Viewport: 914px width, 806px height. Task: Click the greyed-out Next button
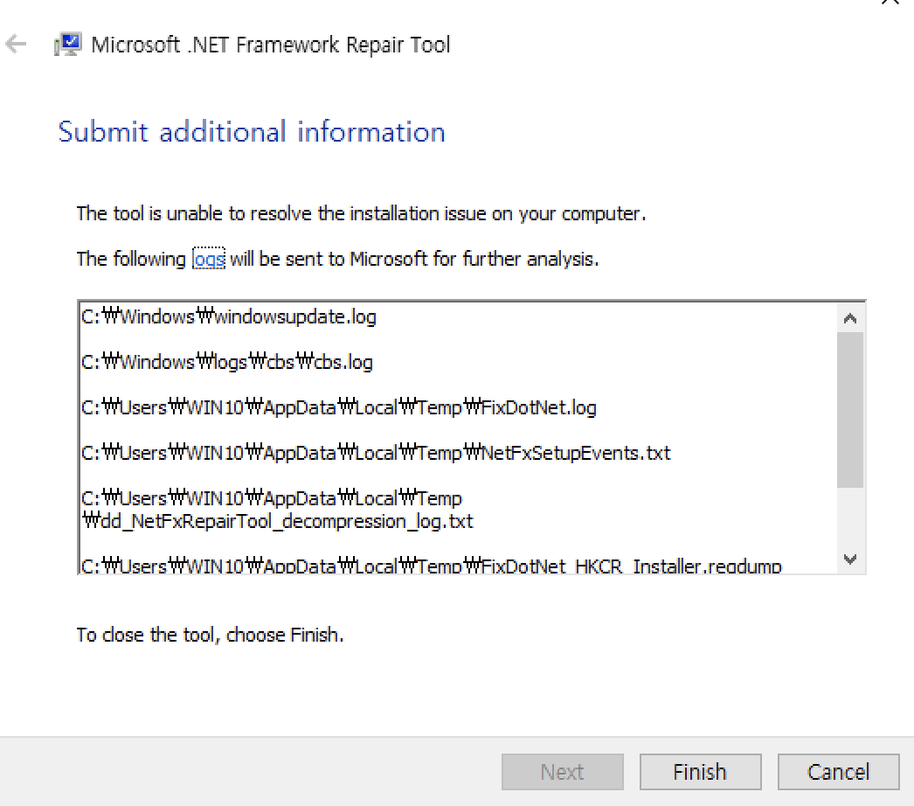click(563, 772)
